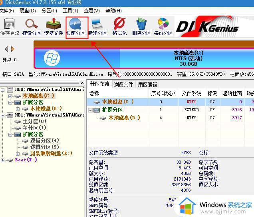Select Boot(X:) in the tree
Screen dimensions: 254x217
click(26, 160)
